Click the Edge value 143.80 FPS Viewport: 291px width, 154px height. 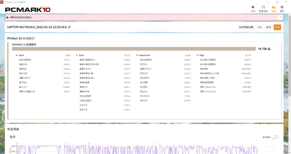pyautogui.click(x=246, y=74)
